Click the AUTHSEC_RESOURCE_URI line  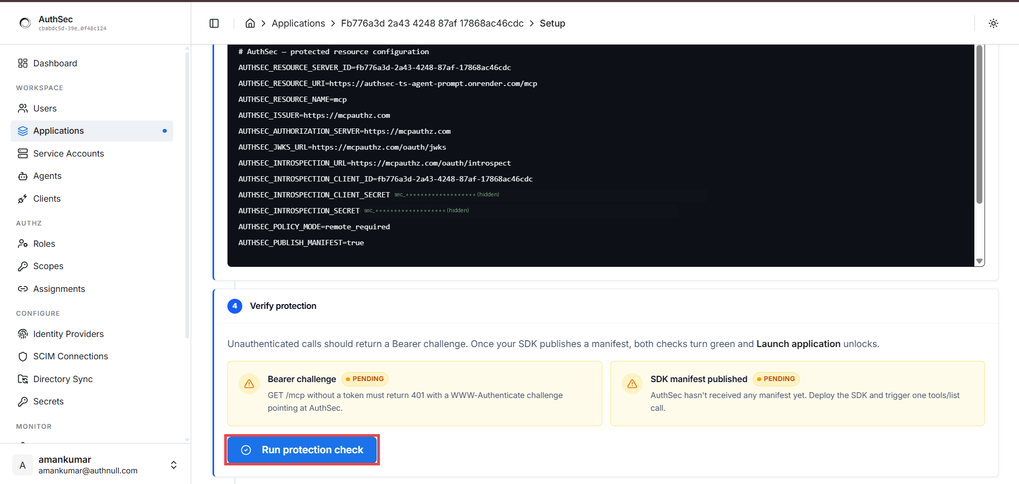click(x=388, y=83)
